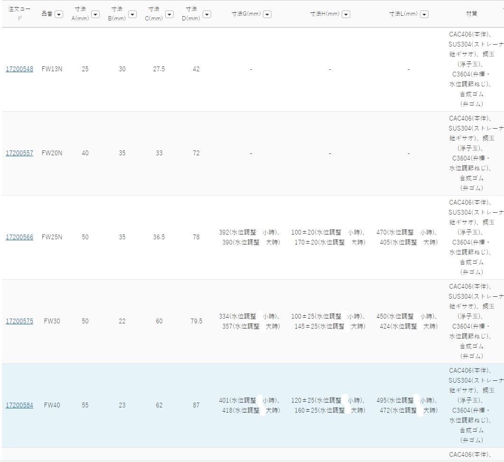Image resolution: width=504 pixels, height=462 pixels.
Task: Click the FW25N product number cell
Action: (52, 237)
